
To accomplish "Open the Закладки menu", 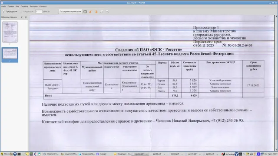I will point(33,6).
